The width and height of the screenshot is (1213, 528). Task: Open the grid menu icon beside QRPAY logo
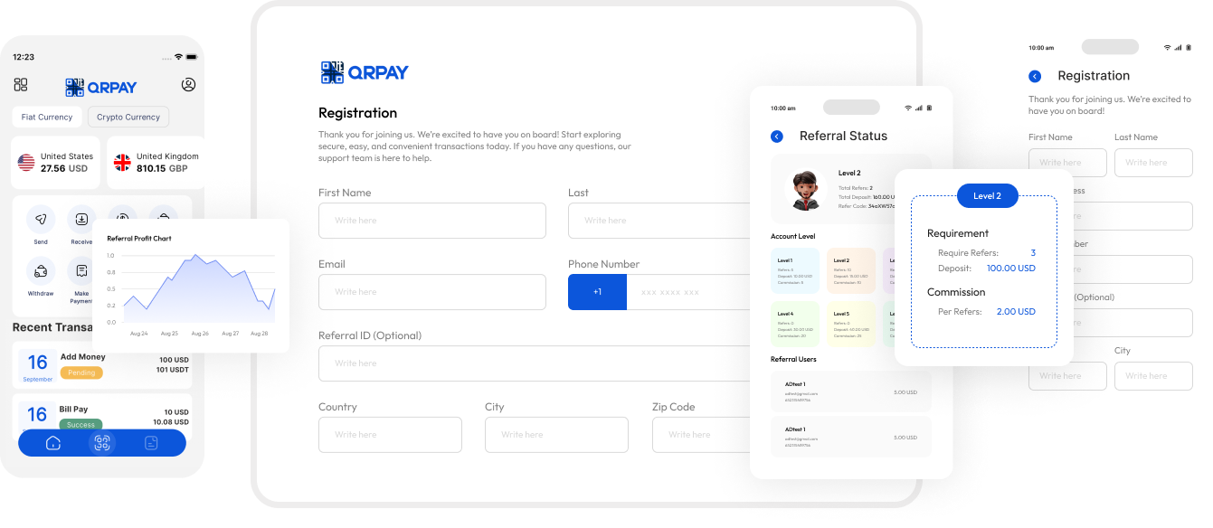(x=21, y=85)
